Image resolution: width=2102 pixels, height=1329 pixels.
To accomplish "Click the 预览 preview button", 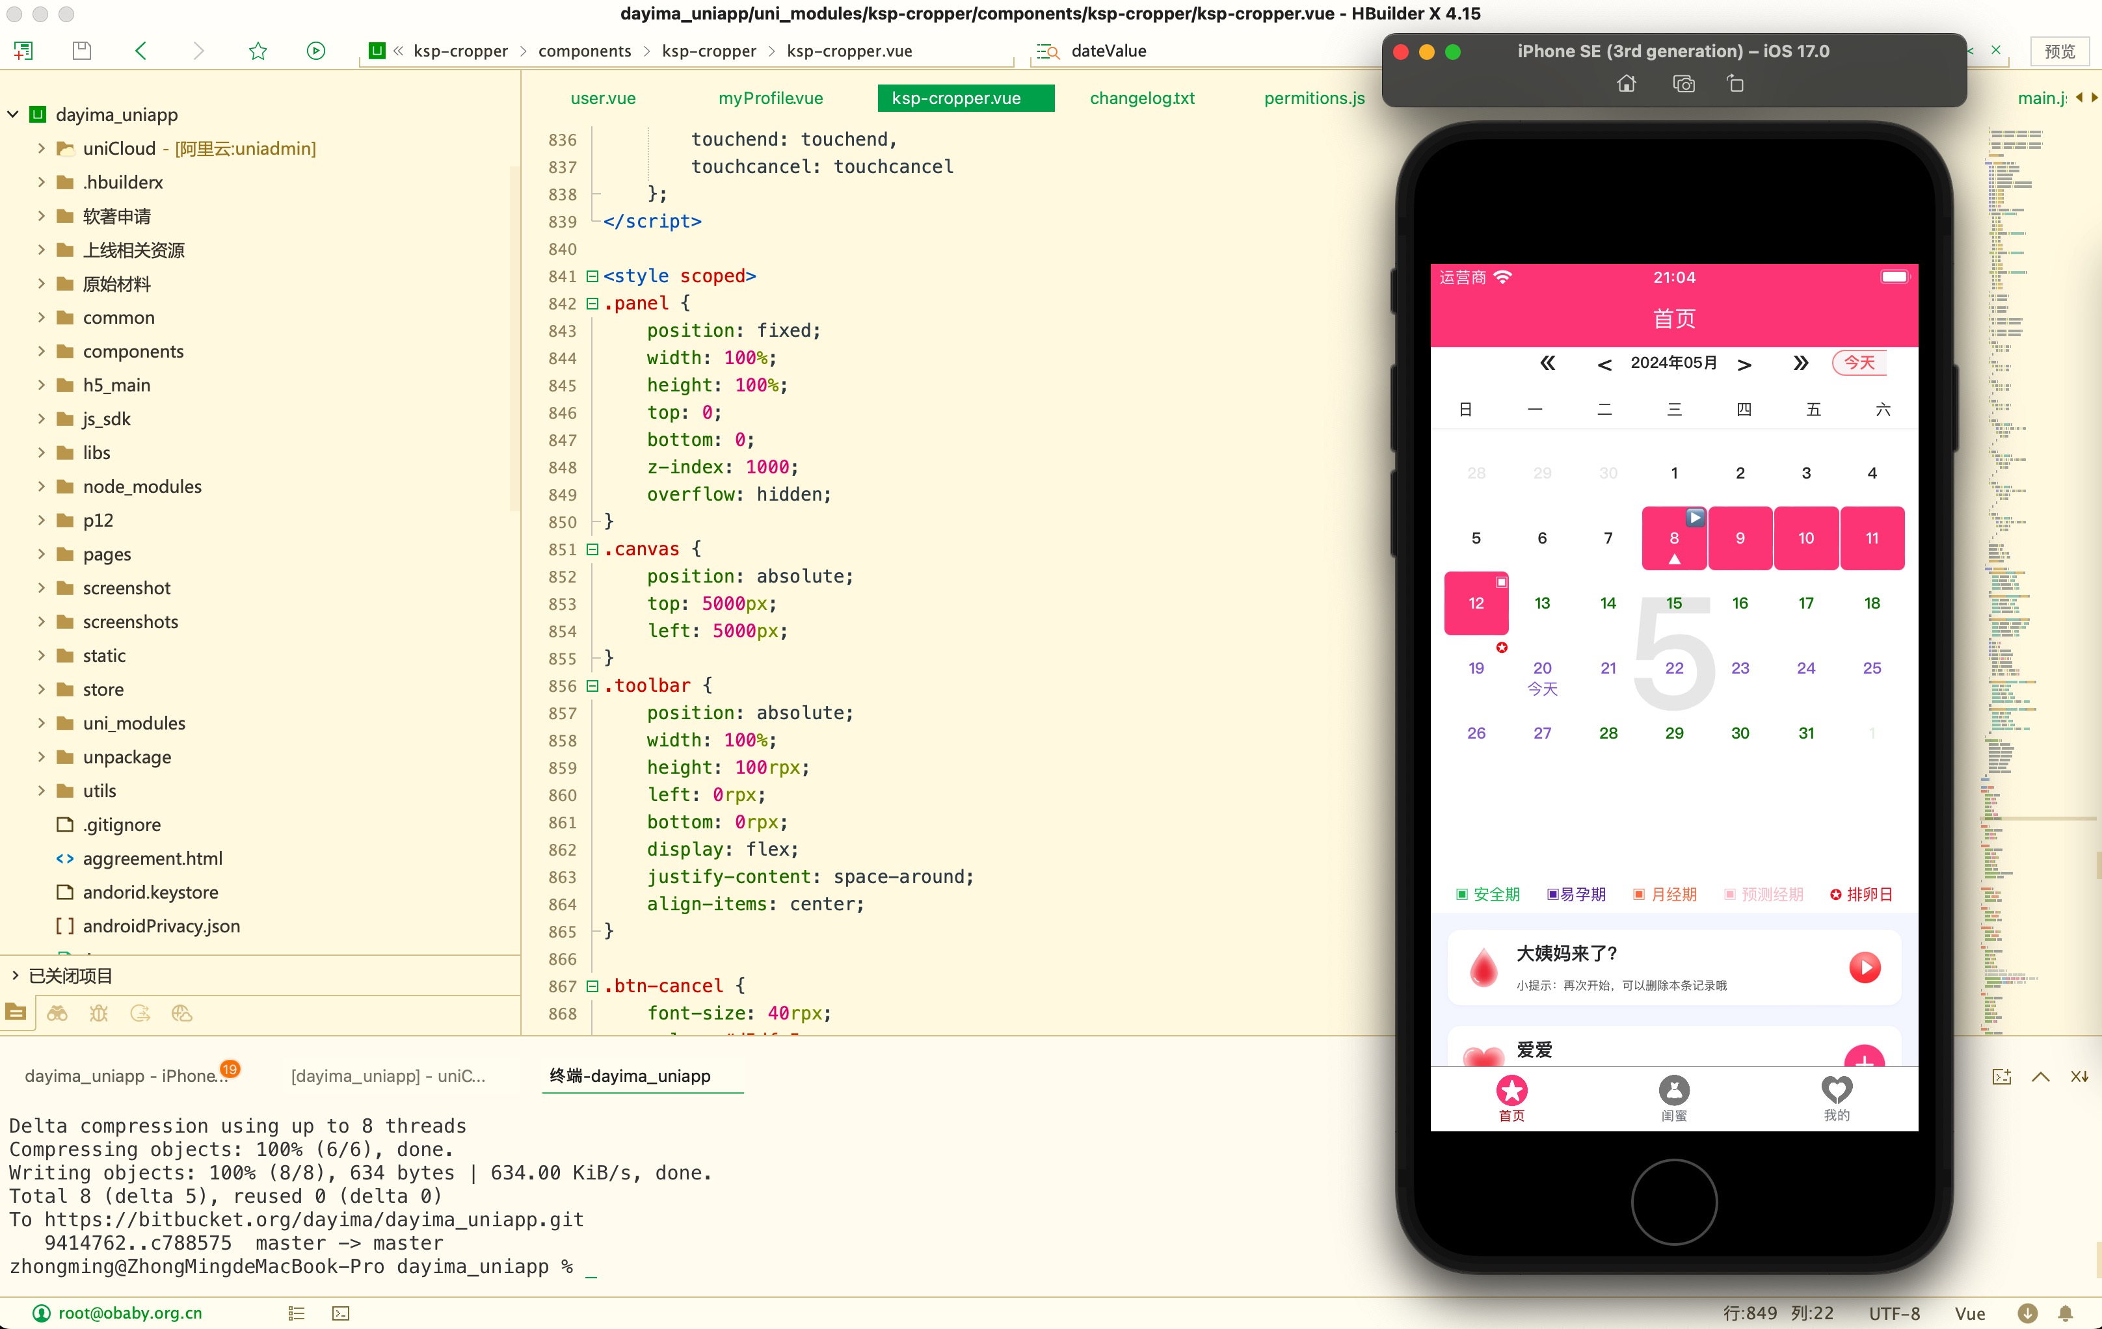I will [2059, 51].
